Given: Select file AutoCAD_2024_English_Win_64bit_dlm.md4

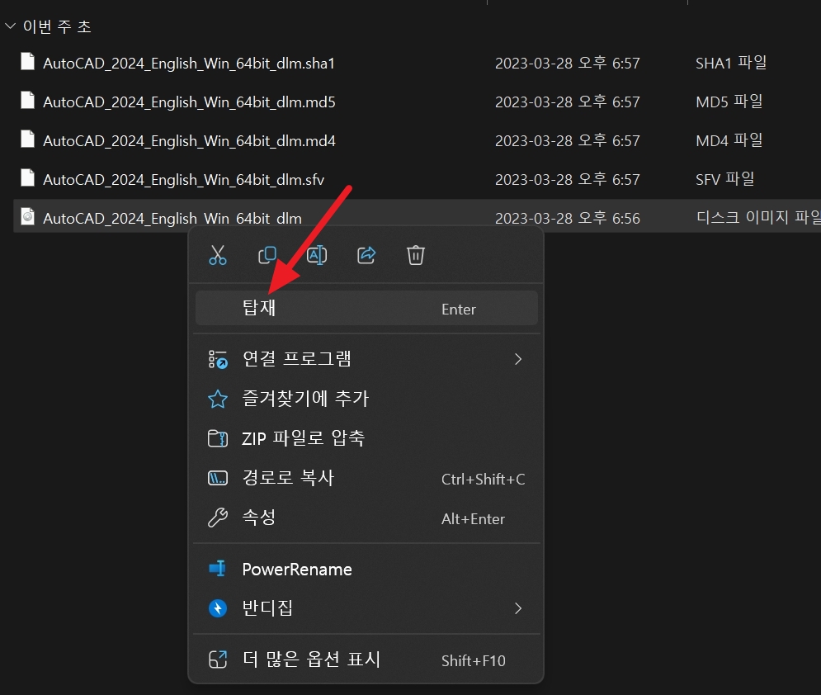Looking at the screenshot, I should click(189, 141).
